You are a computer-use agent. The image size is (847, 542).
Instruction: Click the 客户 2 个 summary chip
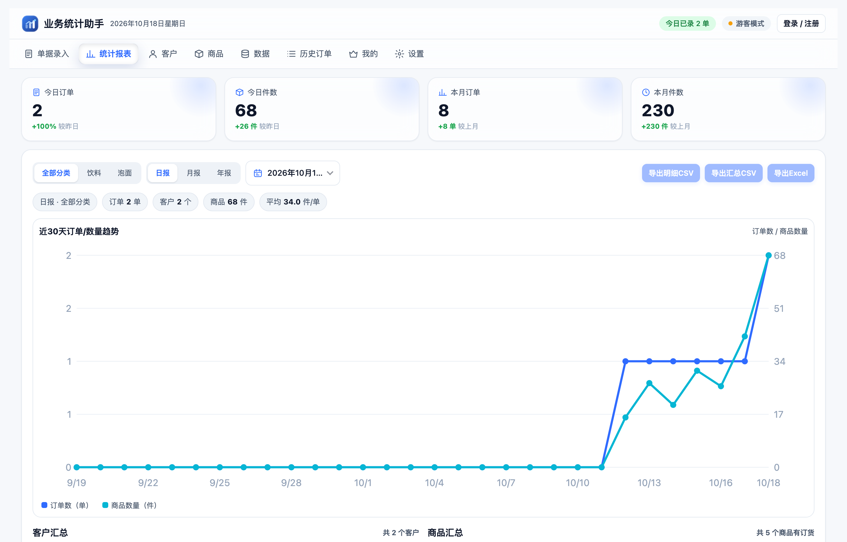(175, 202)
